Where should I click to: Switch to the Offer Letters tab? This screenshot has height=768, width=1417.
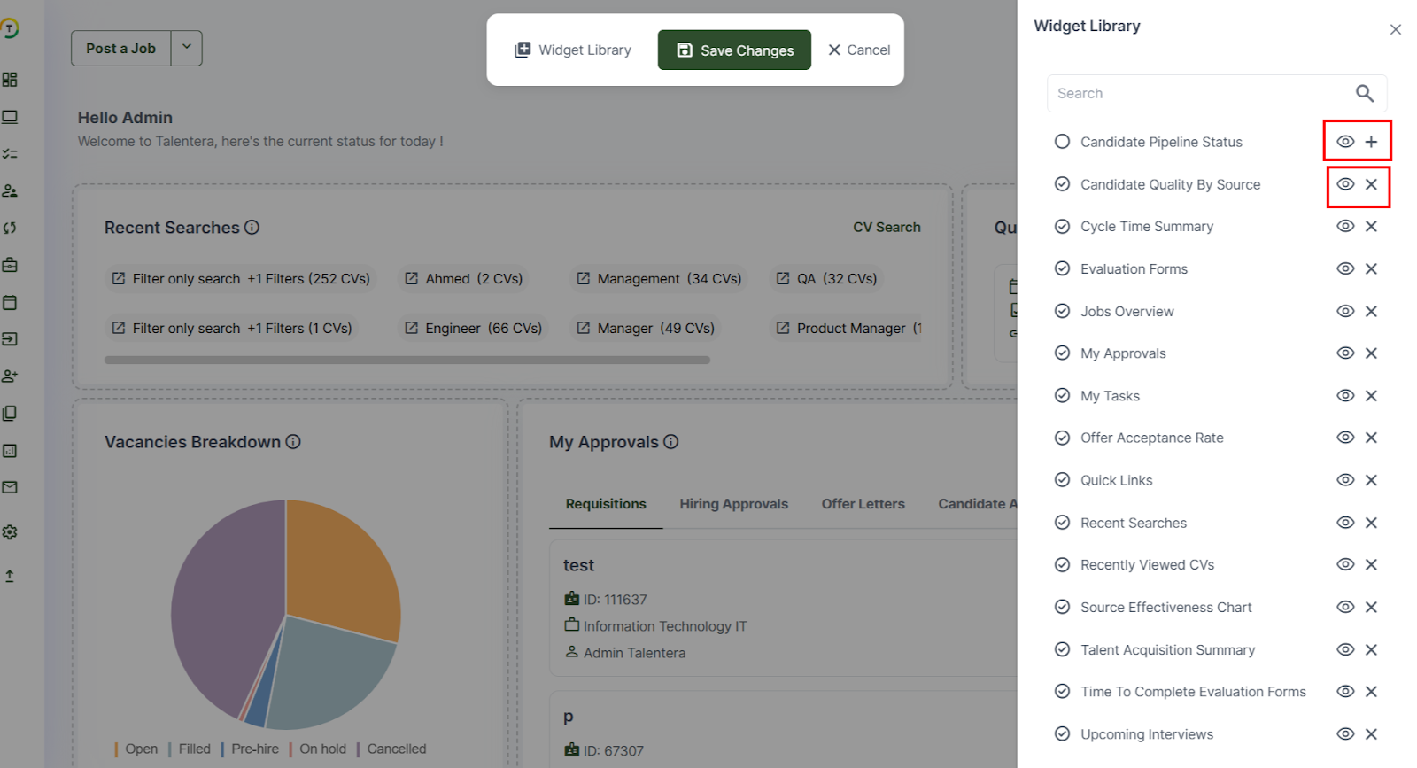(x=863, y=504)
